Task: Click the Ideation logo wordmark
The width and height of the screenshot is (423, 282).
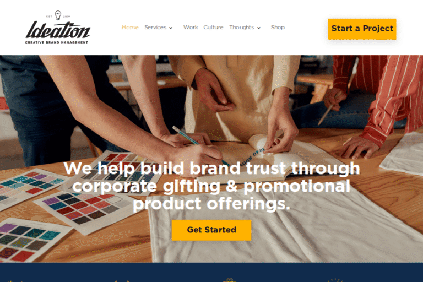Action: [58, 30]
